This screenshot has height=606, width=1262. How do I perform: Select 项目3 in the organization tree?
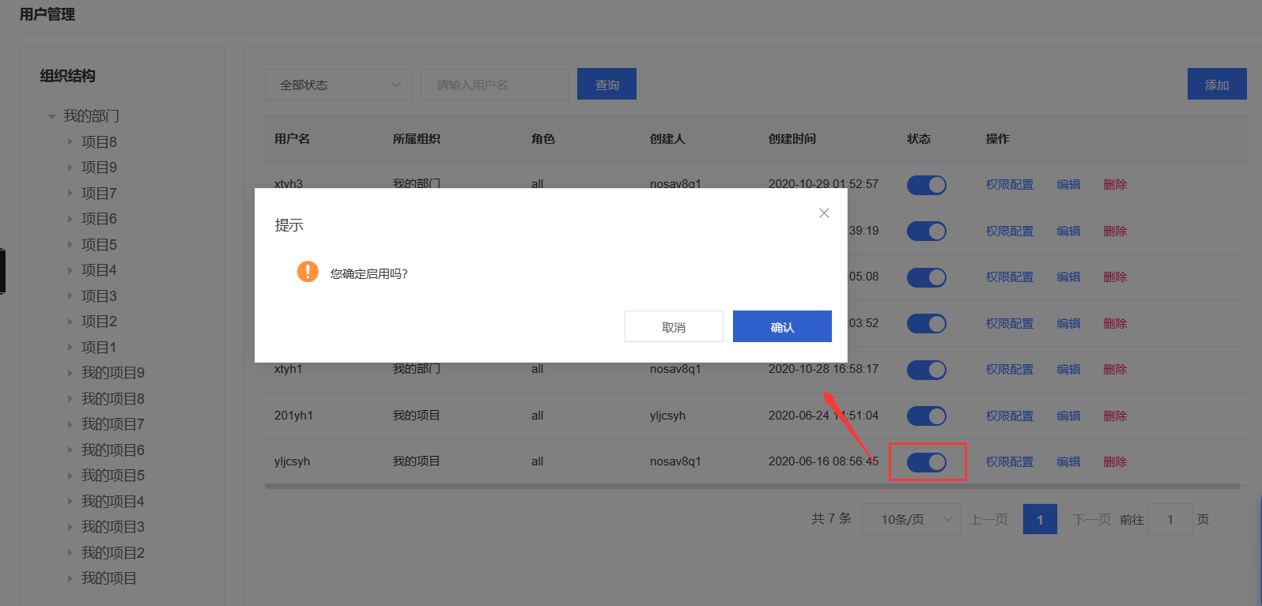99,296
